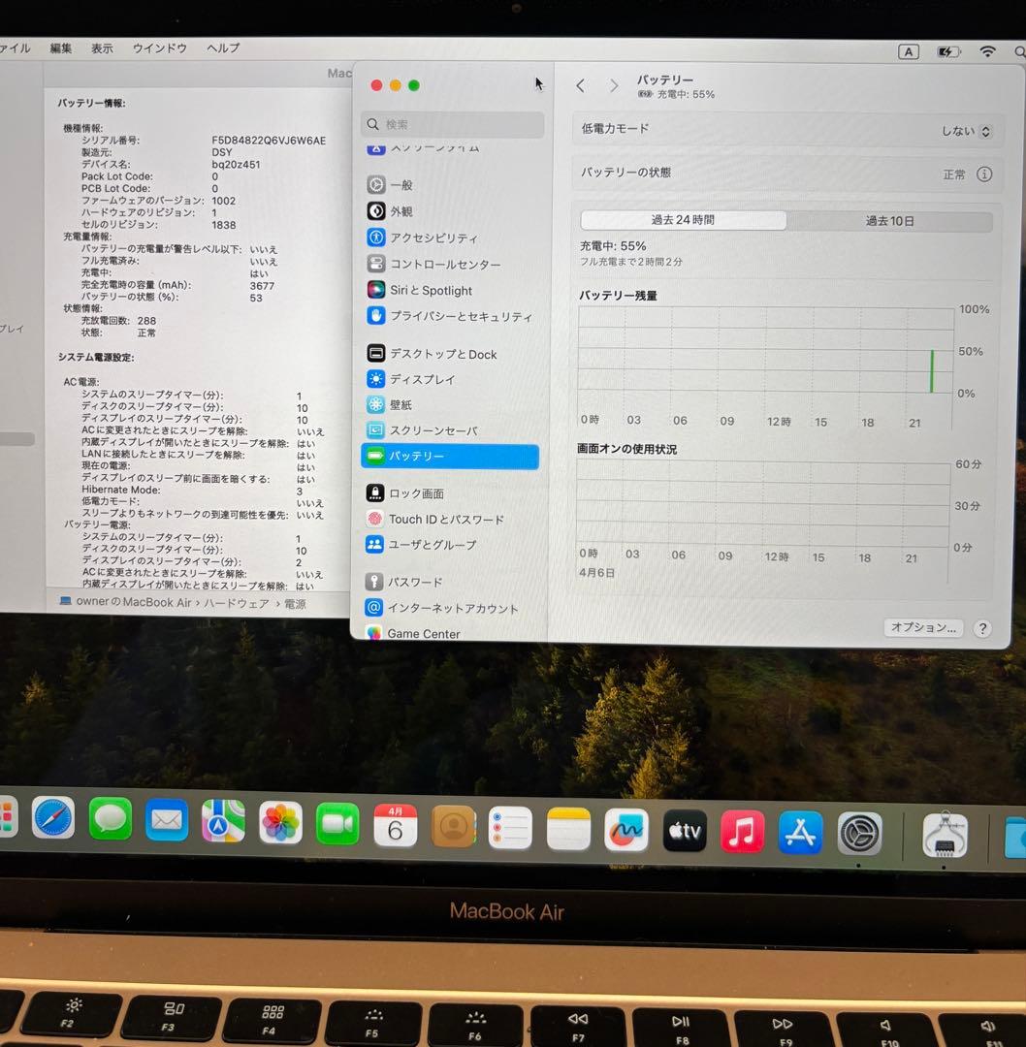Click デバイス名 value bq20z451
The height and width of the screenshot is (1047, 1026).
tap(236, 164)
